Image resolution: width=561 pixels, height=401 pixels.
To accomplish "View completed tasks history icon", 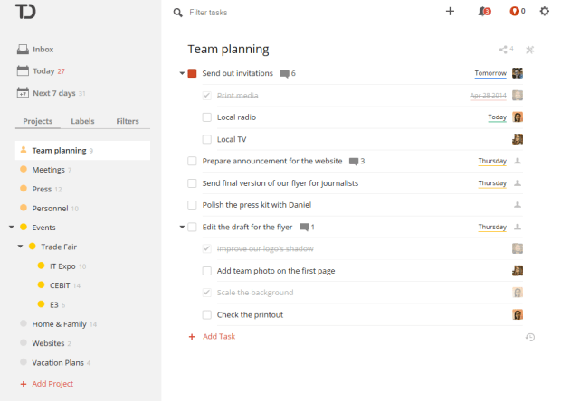I will tap(530, 337).
